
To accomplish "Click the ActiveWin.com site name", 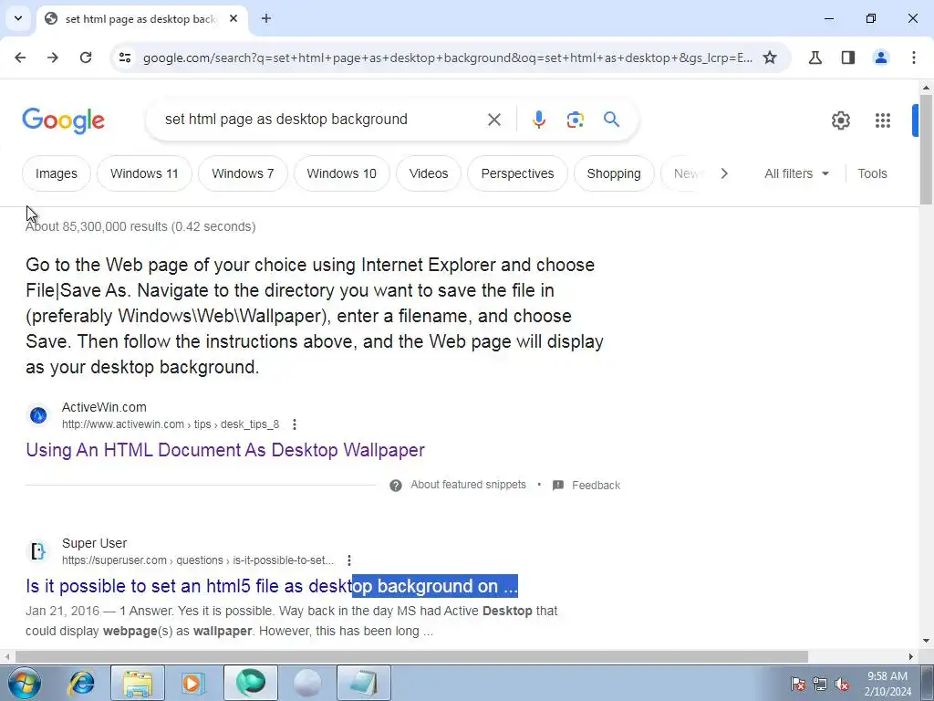I will (x=104, y=407).
